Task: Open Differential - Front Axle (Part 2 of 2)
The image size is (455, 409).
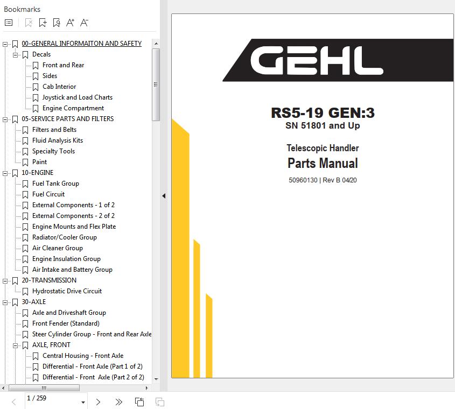Action: pos(94,377)
